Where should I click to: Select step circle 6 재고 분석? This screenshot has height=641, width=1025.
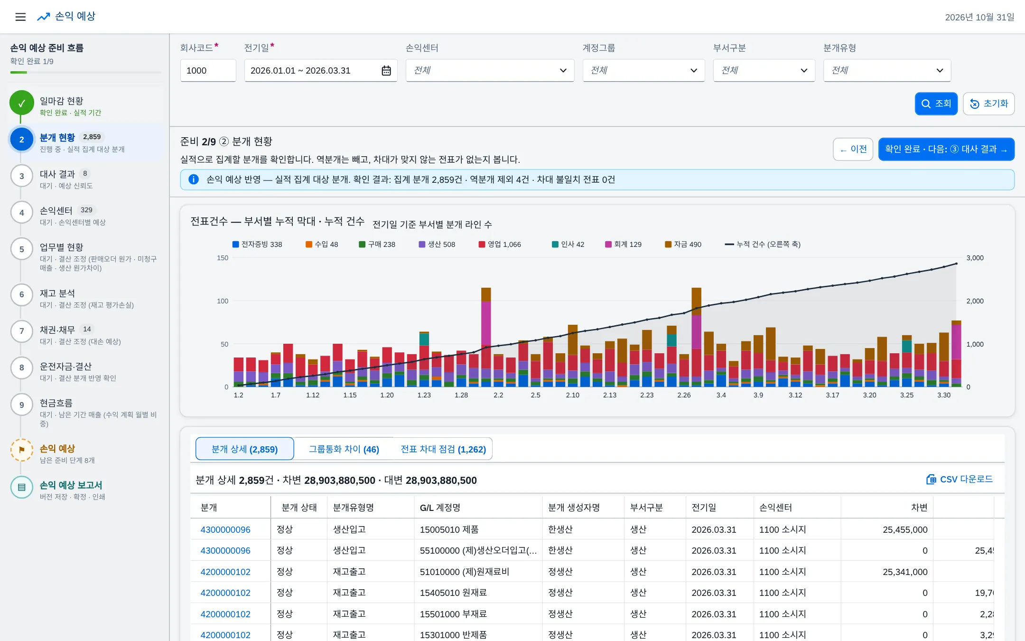22,295
